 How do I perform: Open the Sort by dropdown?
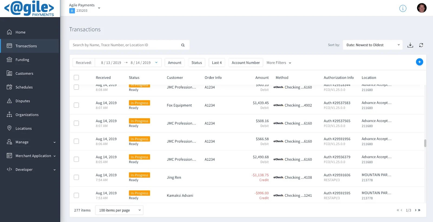(373, 45)
